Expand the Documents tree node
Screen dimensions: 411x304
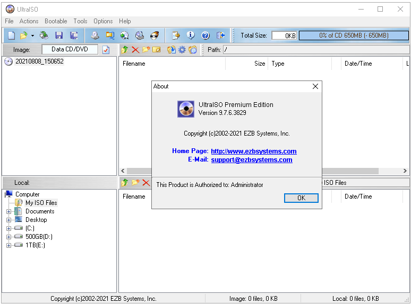pos(8,211)
